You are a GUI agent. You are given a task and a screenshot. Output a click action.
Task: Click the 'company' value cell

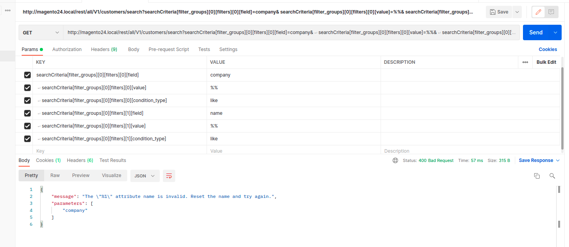coord(294,75)
